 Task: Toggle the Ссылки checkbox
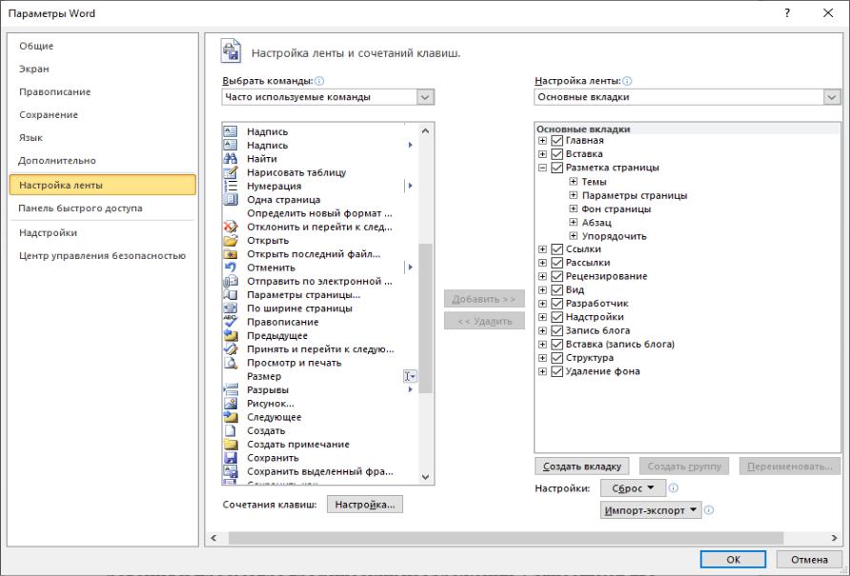pyautogui.click(x=557, y=249)
